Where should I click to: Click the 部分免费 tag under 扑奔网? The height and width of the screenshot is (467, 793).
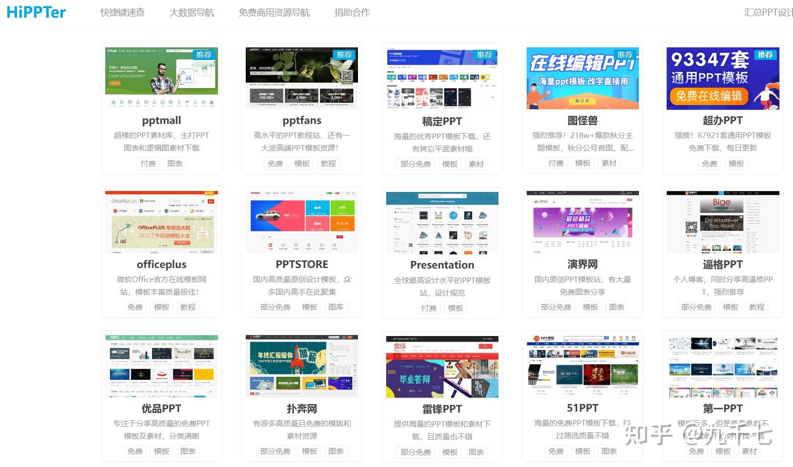click(x=275, y=451)
